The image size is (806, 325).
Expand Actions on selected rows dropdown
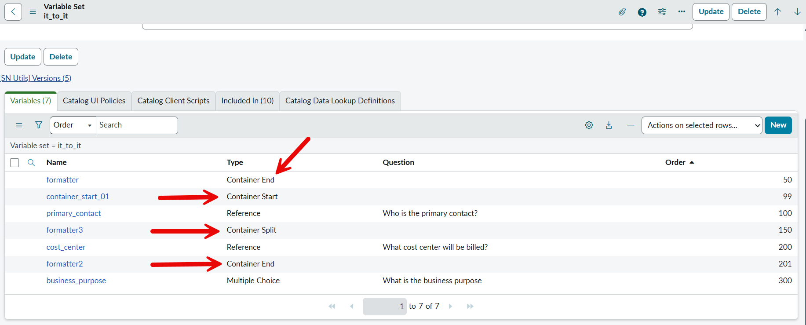pyautogui.click(x=701, y=125)
